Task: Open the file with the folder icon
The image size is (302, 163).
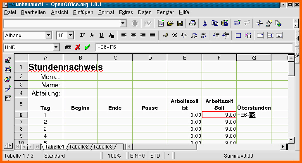Action: tap(170, 23)
